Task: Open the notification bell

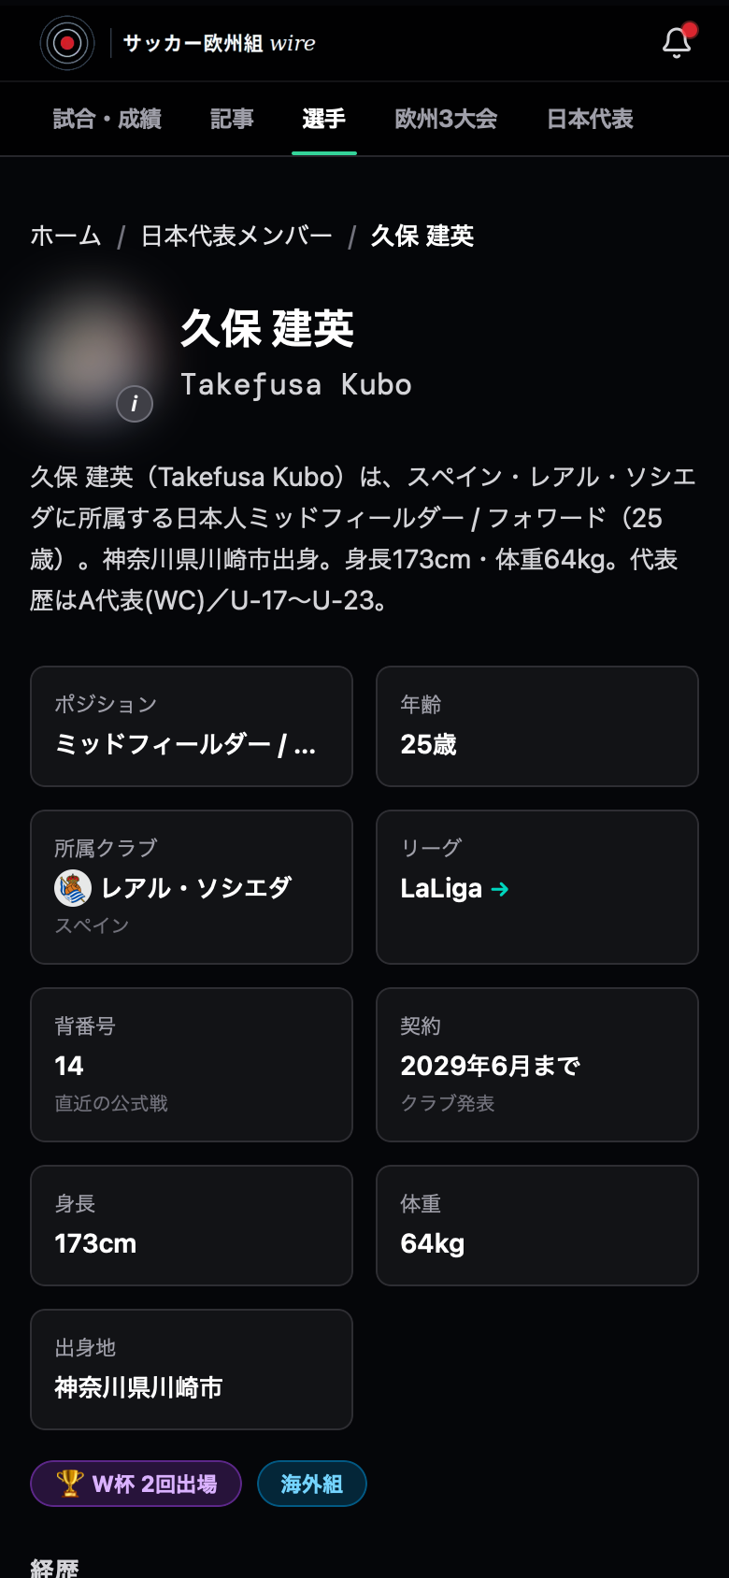Action: click(x=677, y=42)
